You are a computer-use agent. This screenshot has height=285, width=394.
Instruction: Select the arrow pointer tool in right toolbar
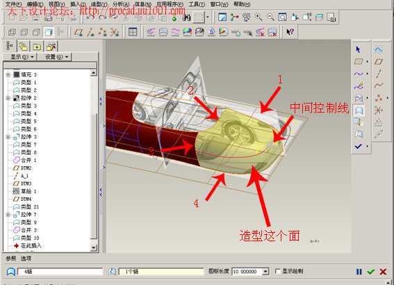pos(358,49)
